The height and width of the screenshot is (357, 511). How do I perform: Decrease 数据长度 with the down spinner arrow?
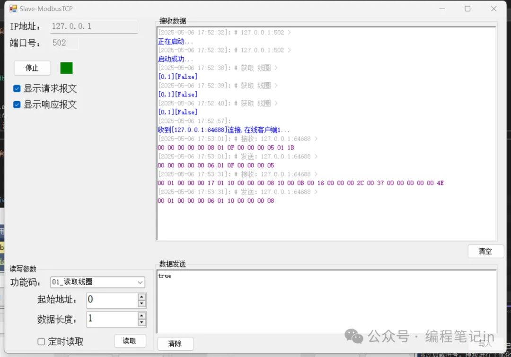click(x=142, y=322)
